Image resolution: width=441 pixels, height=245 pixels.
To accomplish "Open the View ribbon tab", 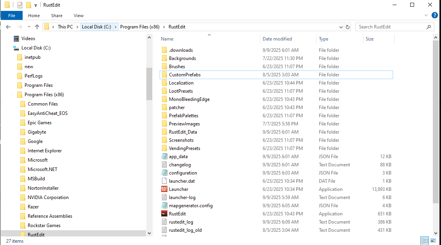I will [x=78, y=16].
